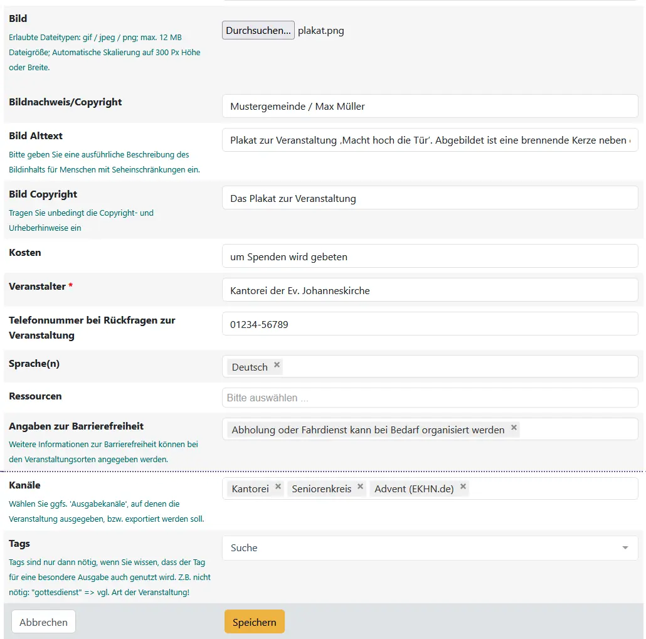
Task: Remove the Abholung oder Fahrdienst accessibility tag
Action: 514,428
